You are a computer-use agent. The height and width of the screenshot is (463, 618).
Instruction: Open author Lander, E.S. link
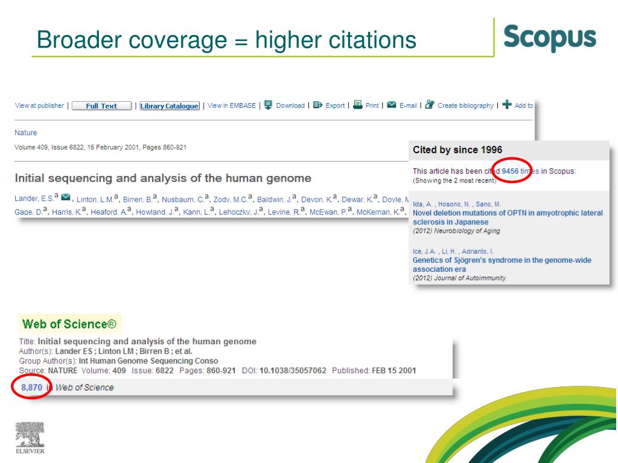(34, 198)
